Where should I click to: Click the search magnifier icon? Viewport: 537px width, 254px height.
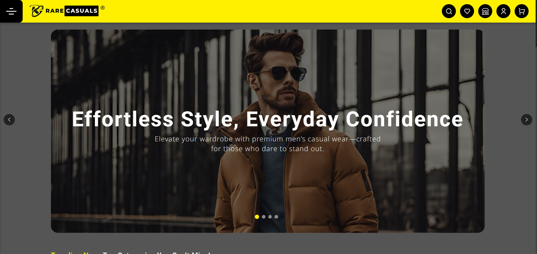pyautogui.click(x=449, y=11)
